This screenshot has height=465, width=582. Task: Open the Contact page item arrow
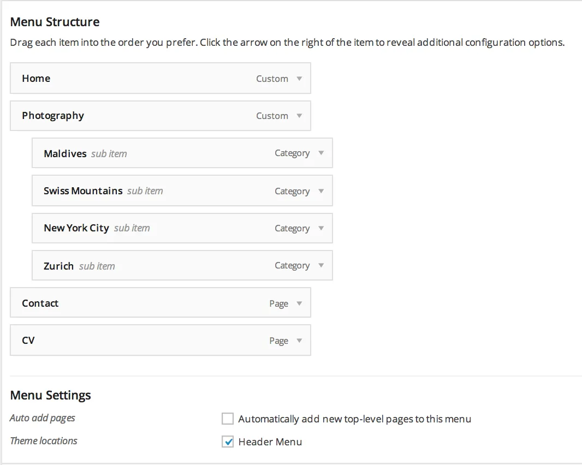[x=299, y=303]
